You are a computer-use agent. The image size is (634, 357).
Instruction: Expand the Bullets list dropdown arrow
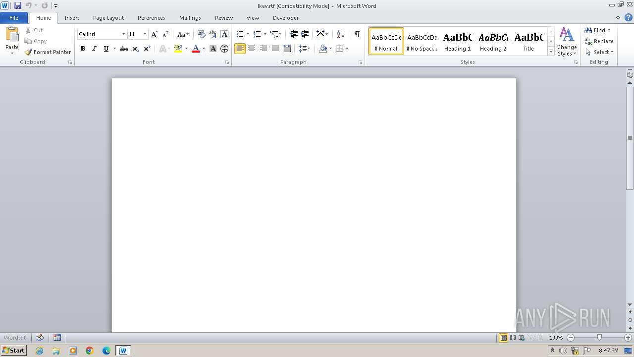point(248,34)
